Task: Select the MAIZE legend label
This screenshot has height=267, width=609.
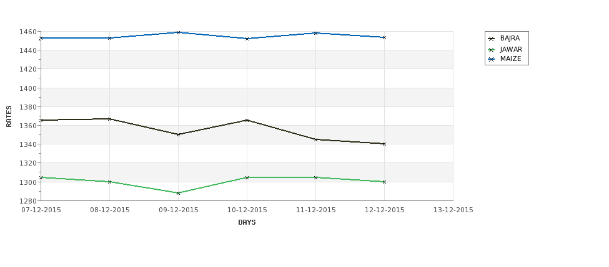Action: tap(510, 60)
